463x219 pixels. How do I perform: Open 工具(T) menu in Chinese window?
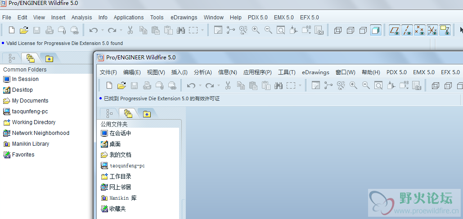pos(287,72)
